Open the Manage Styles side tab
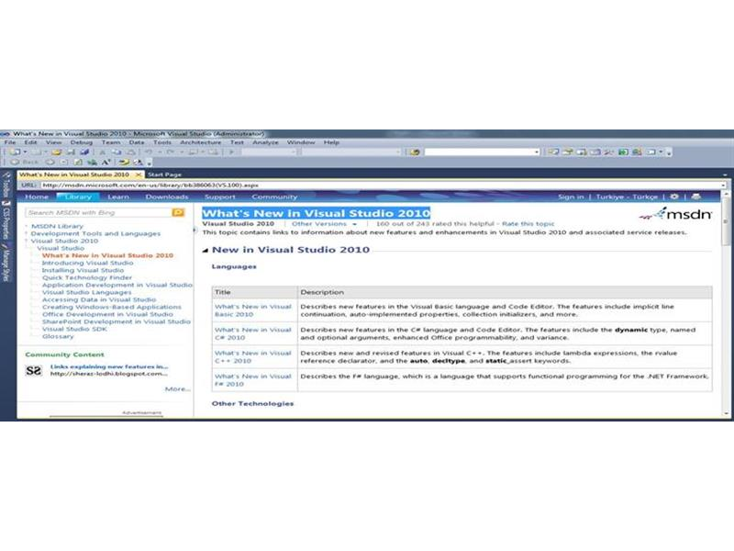The image size is (734, 551). pos(6,264)
